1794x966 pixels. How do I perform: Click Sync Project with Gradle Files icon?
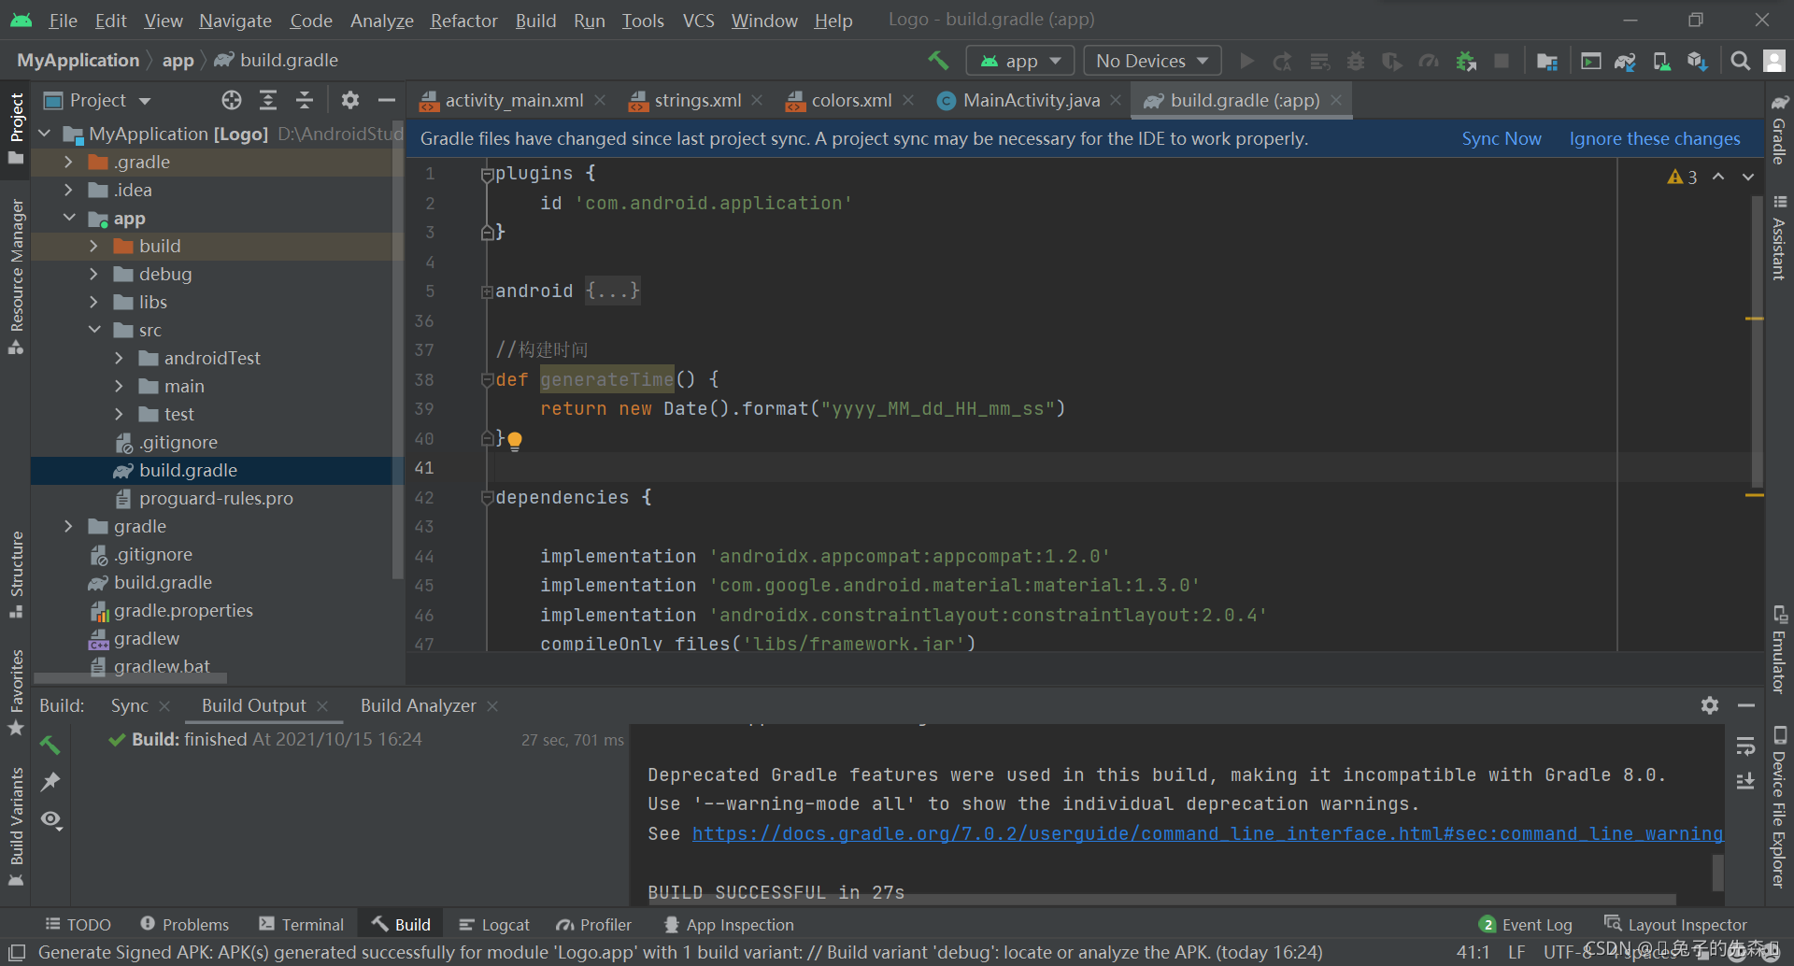[x=1625, y=61]
